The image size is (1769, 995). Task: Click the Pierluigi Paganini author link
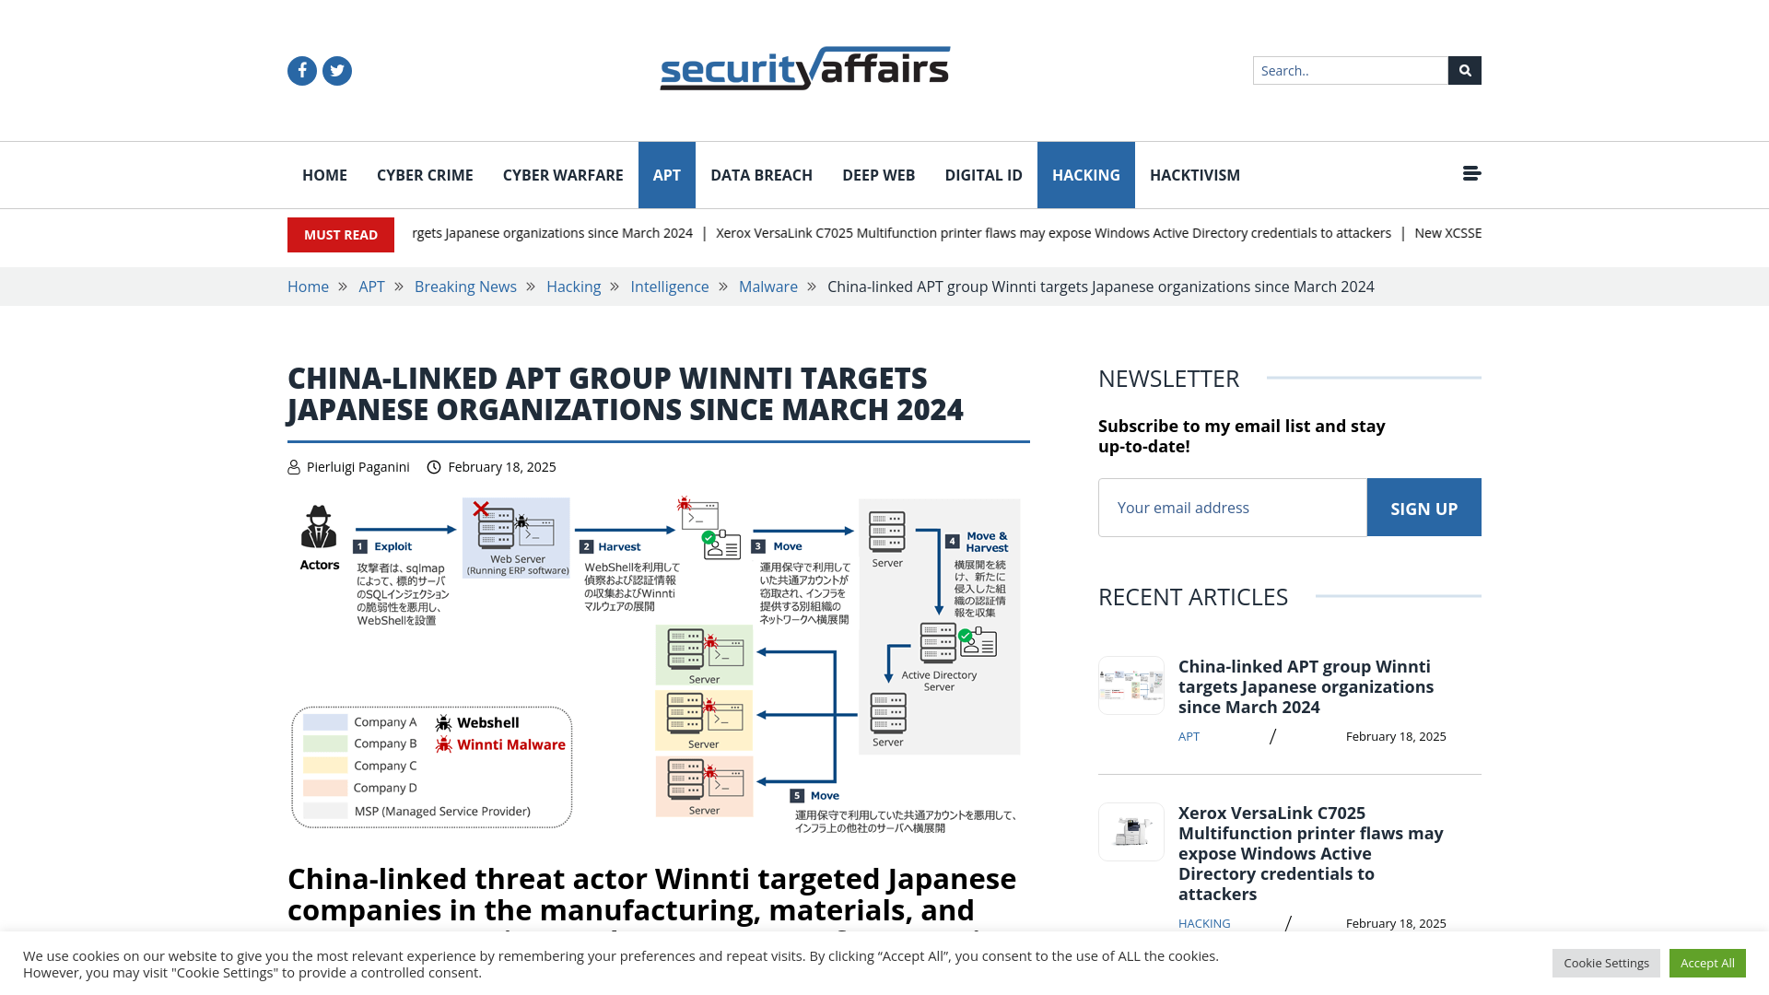(357, 466)
